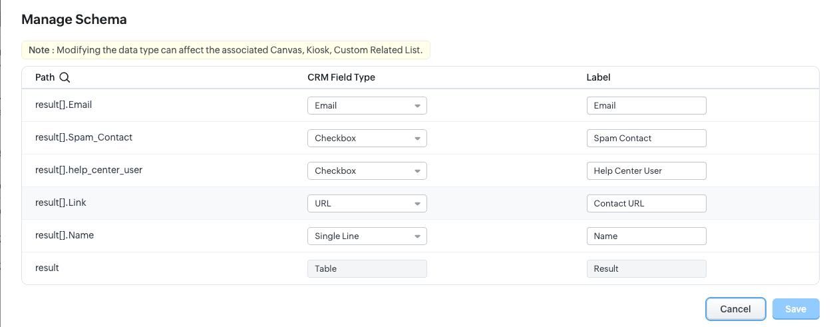The width and height of the screenshot is (837, 327).
Task: Edit the Email label input field
Action: click(646, 106)
